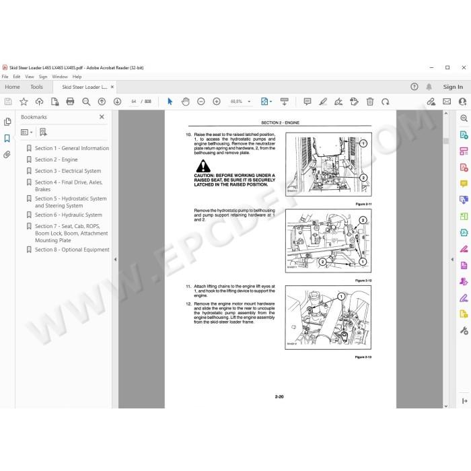The height and width of the screenshot is (471, 471).
Task: Click the page number input field
Action: point(134,102)
